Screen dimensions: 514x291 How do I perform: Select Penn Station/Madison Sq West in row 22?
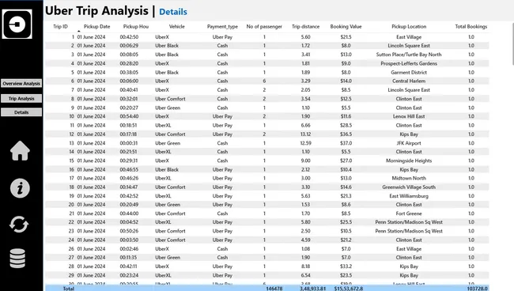pos(409,222)
